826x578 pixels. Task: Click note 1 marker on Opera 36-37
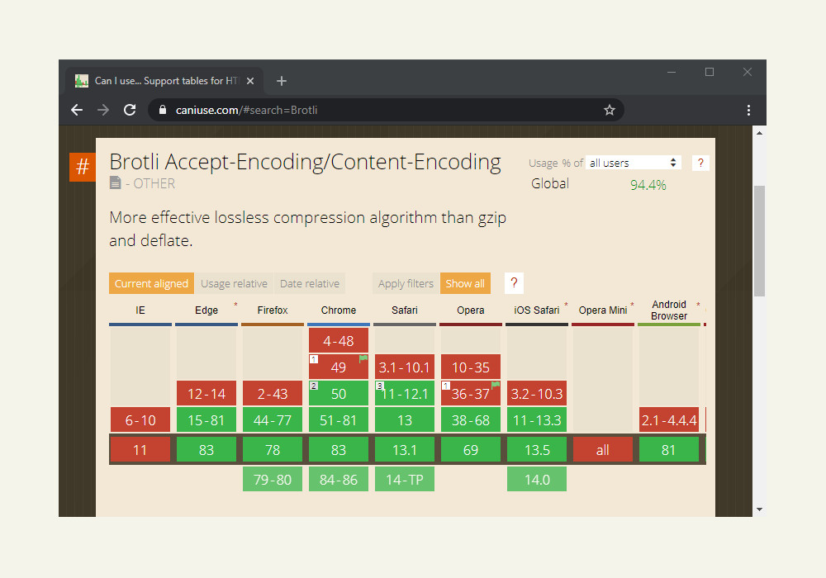[x=446, y=386]
